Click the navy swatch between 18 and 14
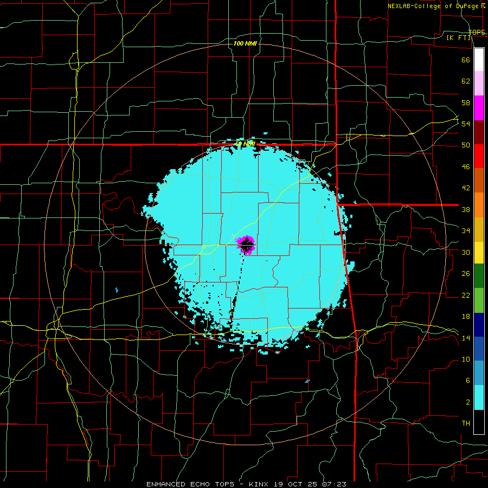The height and width of the screenshot is (488, 488). pyautogui.click(x=479, y=325)
